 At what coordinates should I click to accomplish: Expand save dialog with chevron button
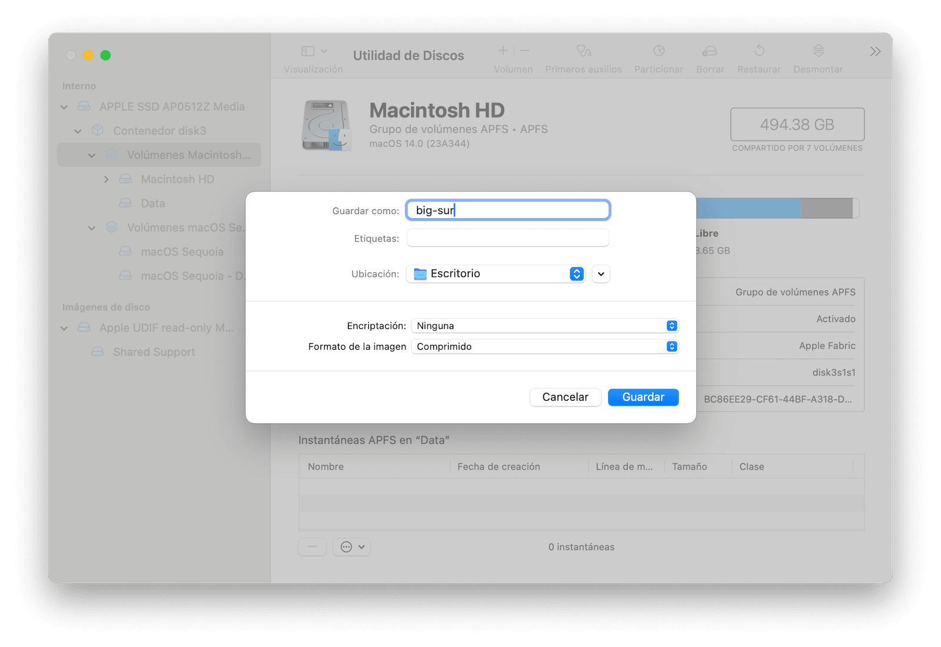coord(600,274)
